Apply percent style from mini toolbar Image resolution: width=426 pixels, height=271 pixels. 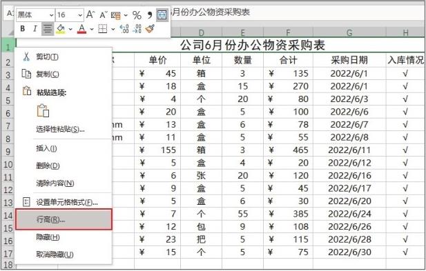click(x=137, y=15)
